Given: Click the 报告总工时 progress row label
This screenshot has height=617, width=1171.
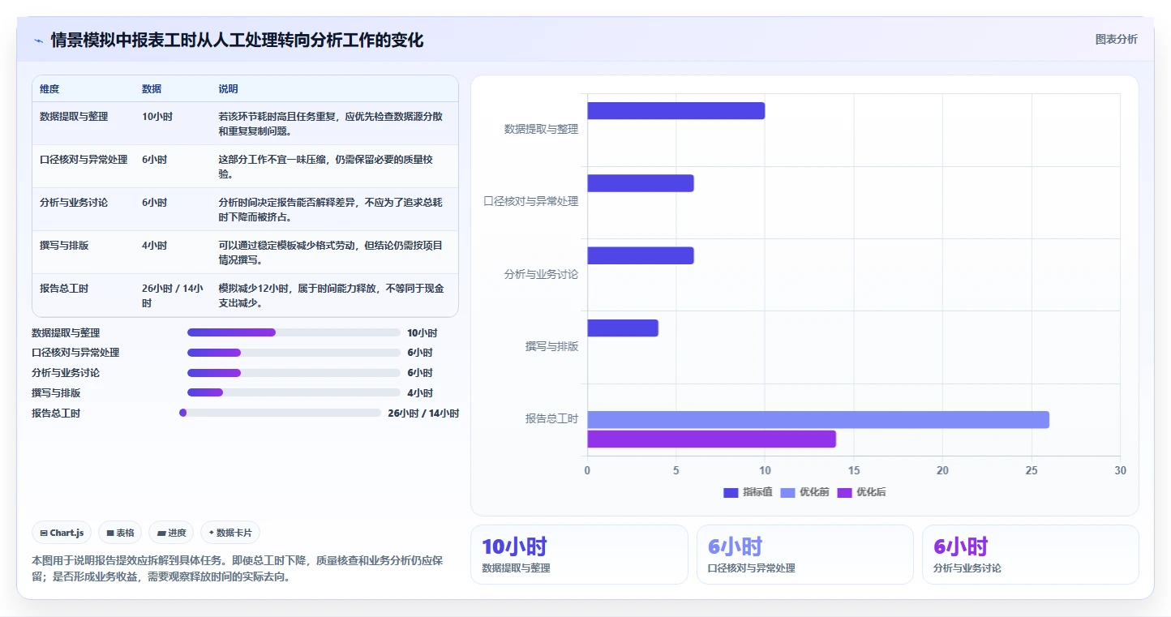Looking at the screenshot, I should point(56,413).
